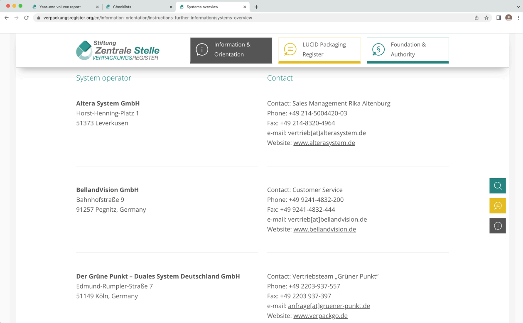Click the Stiftung Zentrale Stelle Verpackungsregister logo
Image resolution: width=523 pixels, height=323 pixels.
coord(118,51)
